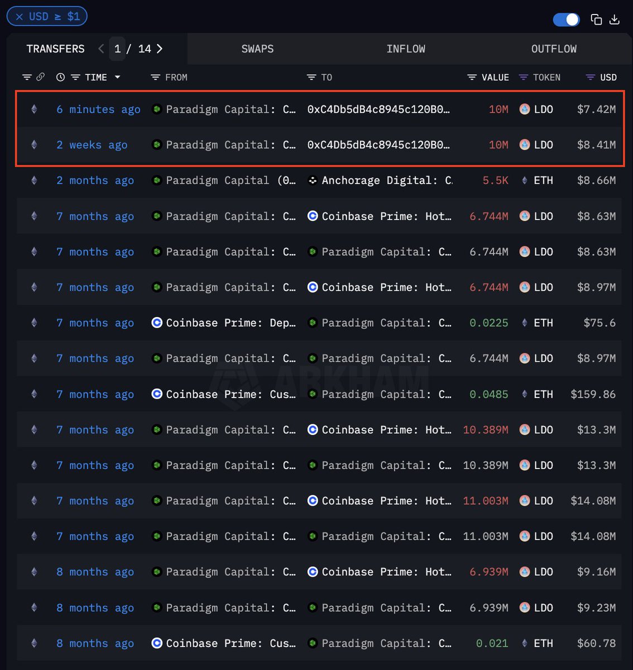Open Anchorage Digital recipient entity
The height and width of the screenshot is (670, 633).
click(x=387, y=180)
